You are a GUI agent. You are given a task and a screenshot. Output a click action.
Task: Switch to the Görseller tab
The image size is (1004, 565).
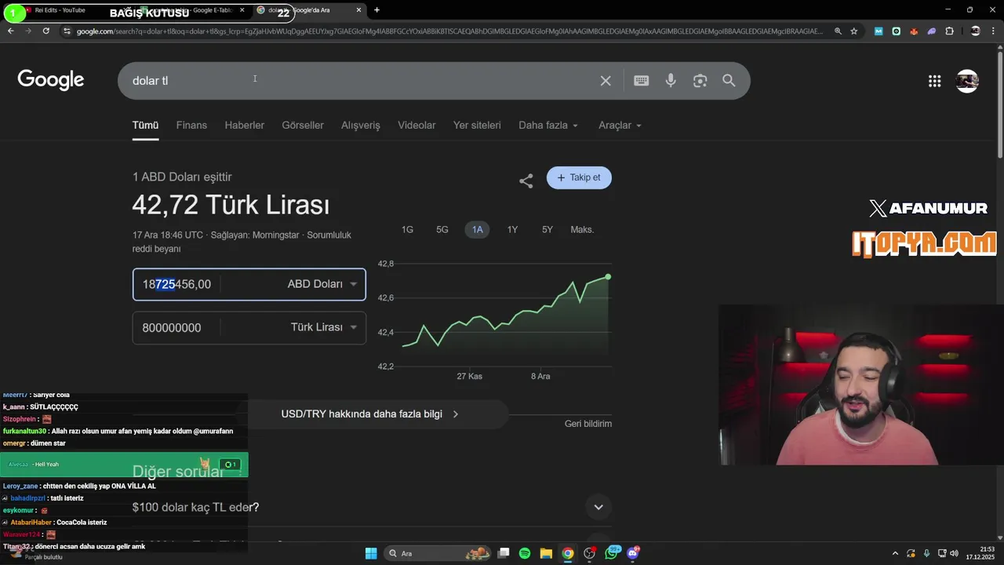303,126
